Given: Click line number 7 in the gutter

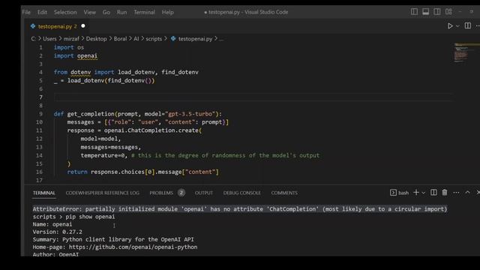Looking at the screenshot, I should click(40, 97).
